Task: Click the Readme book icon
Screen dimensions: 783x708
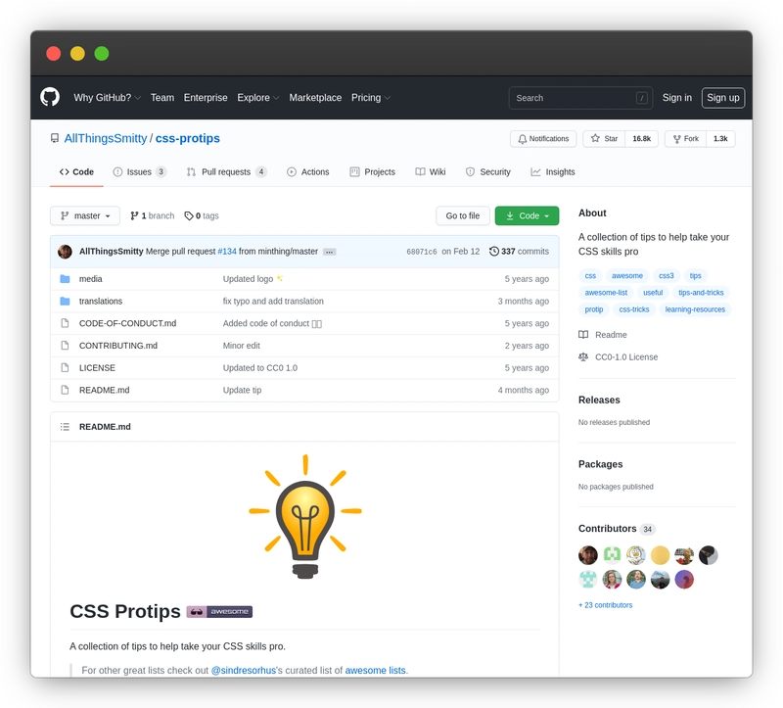Action: (x=583, y=335)
